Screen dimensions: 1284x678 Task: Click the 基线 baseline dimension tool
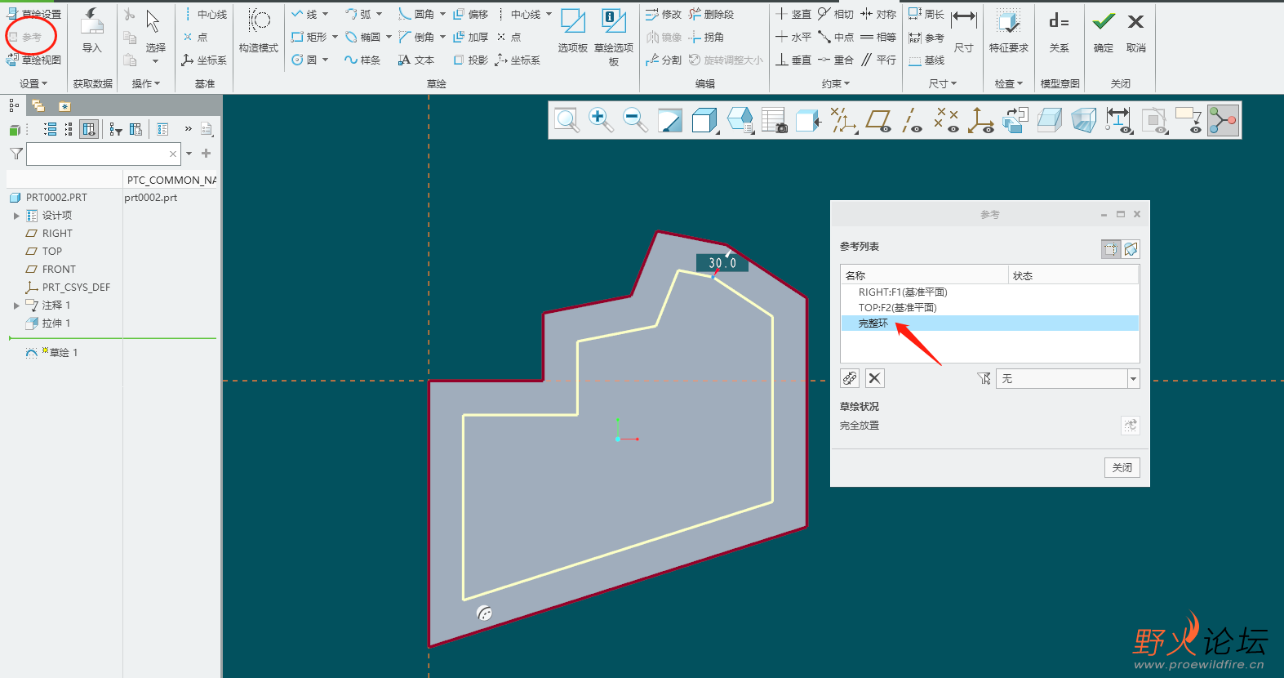pos(926,60)
